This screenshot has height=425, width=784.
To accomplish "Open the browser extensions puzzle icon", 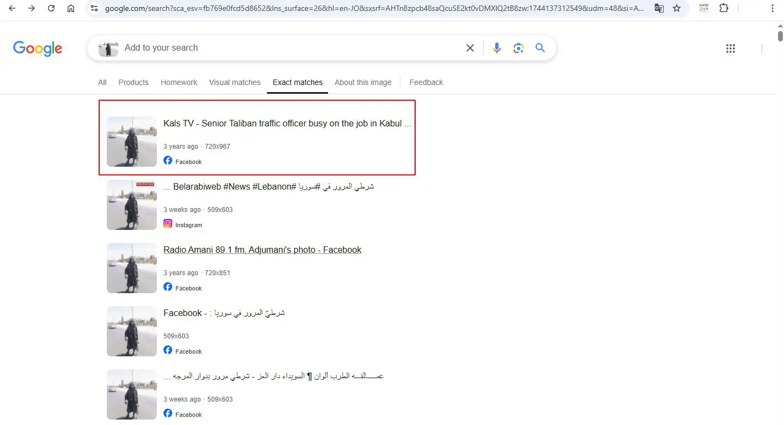I will (x=724, y=8).
